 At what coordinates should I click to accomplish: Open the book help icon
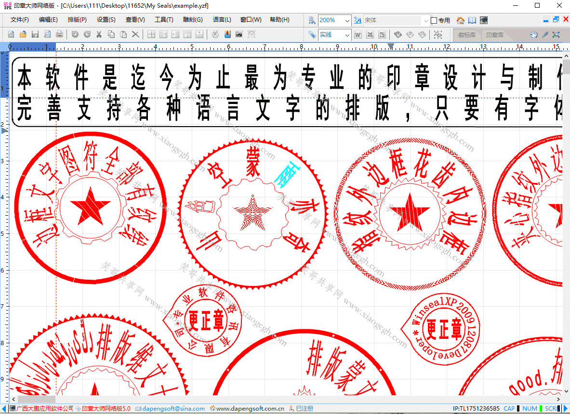coord(472,20)
